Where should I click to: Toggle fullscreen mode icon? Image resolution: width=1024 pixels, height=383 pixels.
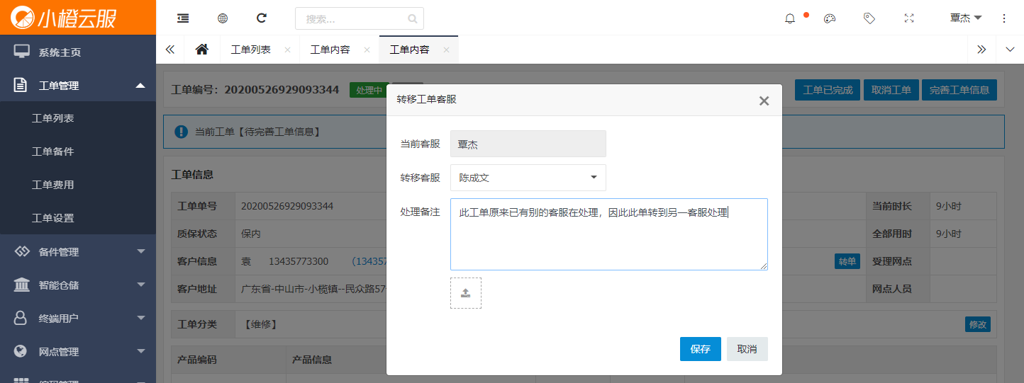(909, 18)
